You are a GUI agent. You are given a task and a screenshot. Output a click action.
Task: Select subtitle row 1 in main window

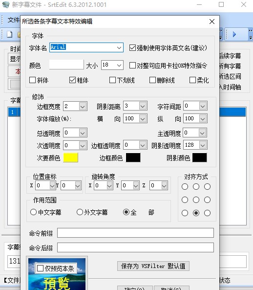(x=14, y=112)
